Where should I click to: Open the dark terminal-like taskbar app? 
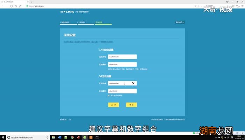click(97, 138)
